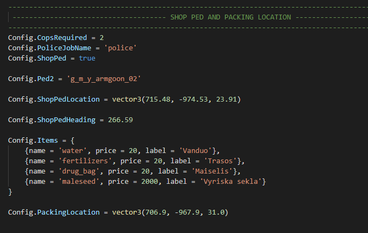Viewport: 368px width, 233px height.
Task: Click the closing brace of Config.Items table
Action: coord(10,192)
